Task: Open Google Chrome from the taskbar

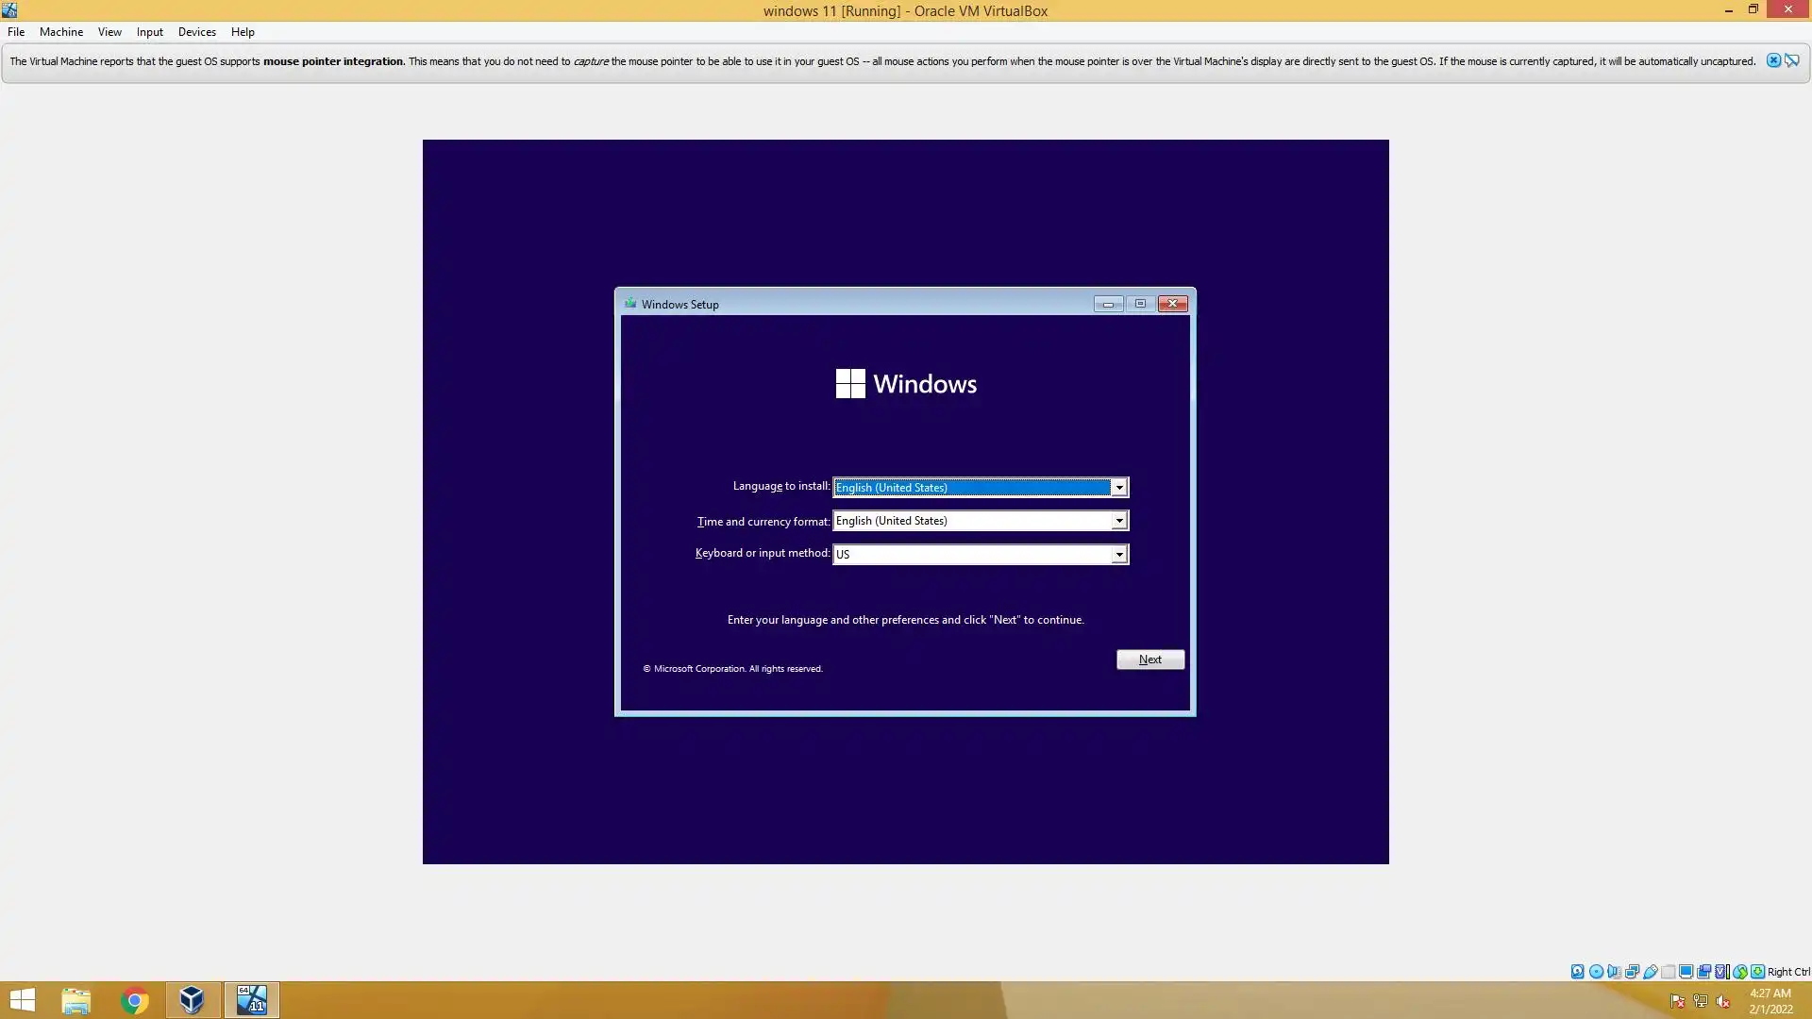Action: pos(134,1000)
